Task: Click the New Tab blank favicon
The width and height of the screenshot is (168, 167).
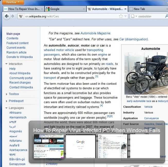Action: click(x=131, y=9)
